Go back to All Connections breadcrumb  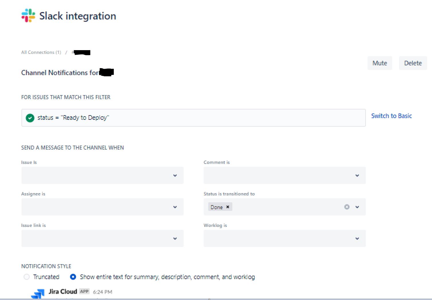coord(41,52)
